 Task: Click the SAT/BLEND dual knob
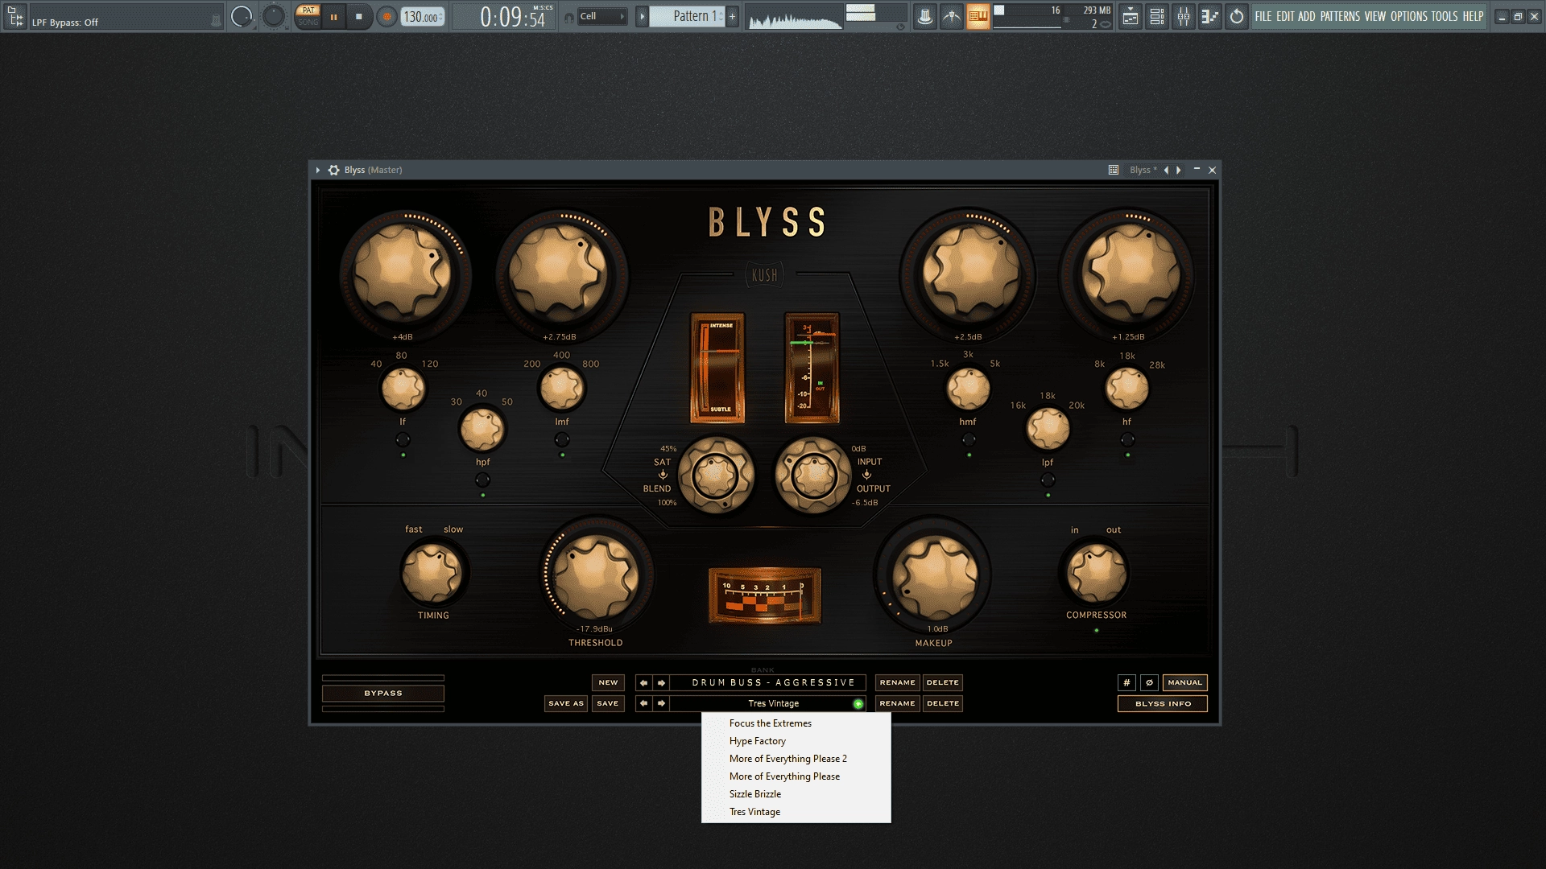pos(715,475)
